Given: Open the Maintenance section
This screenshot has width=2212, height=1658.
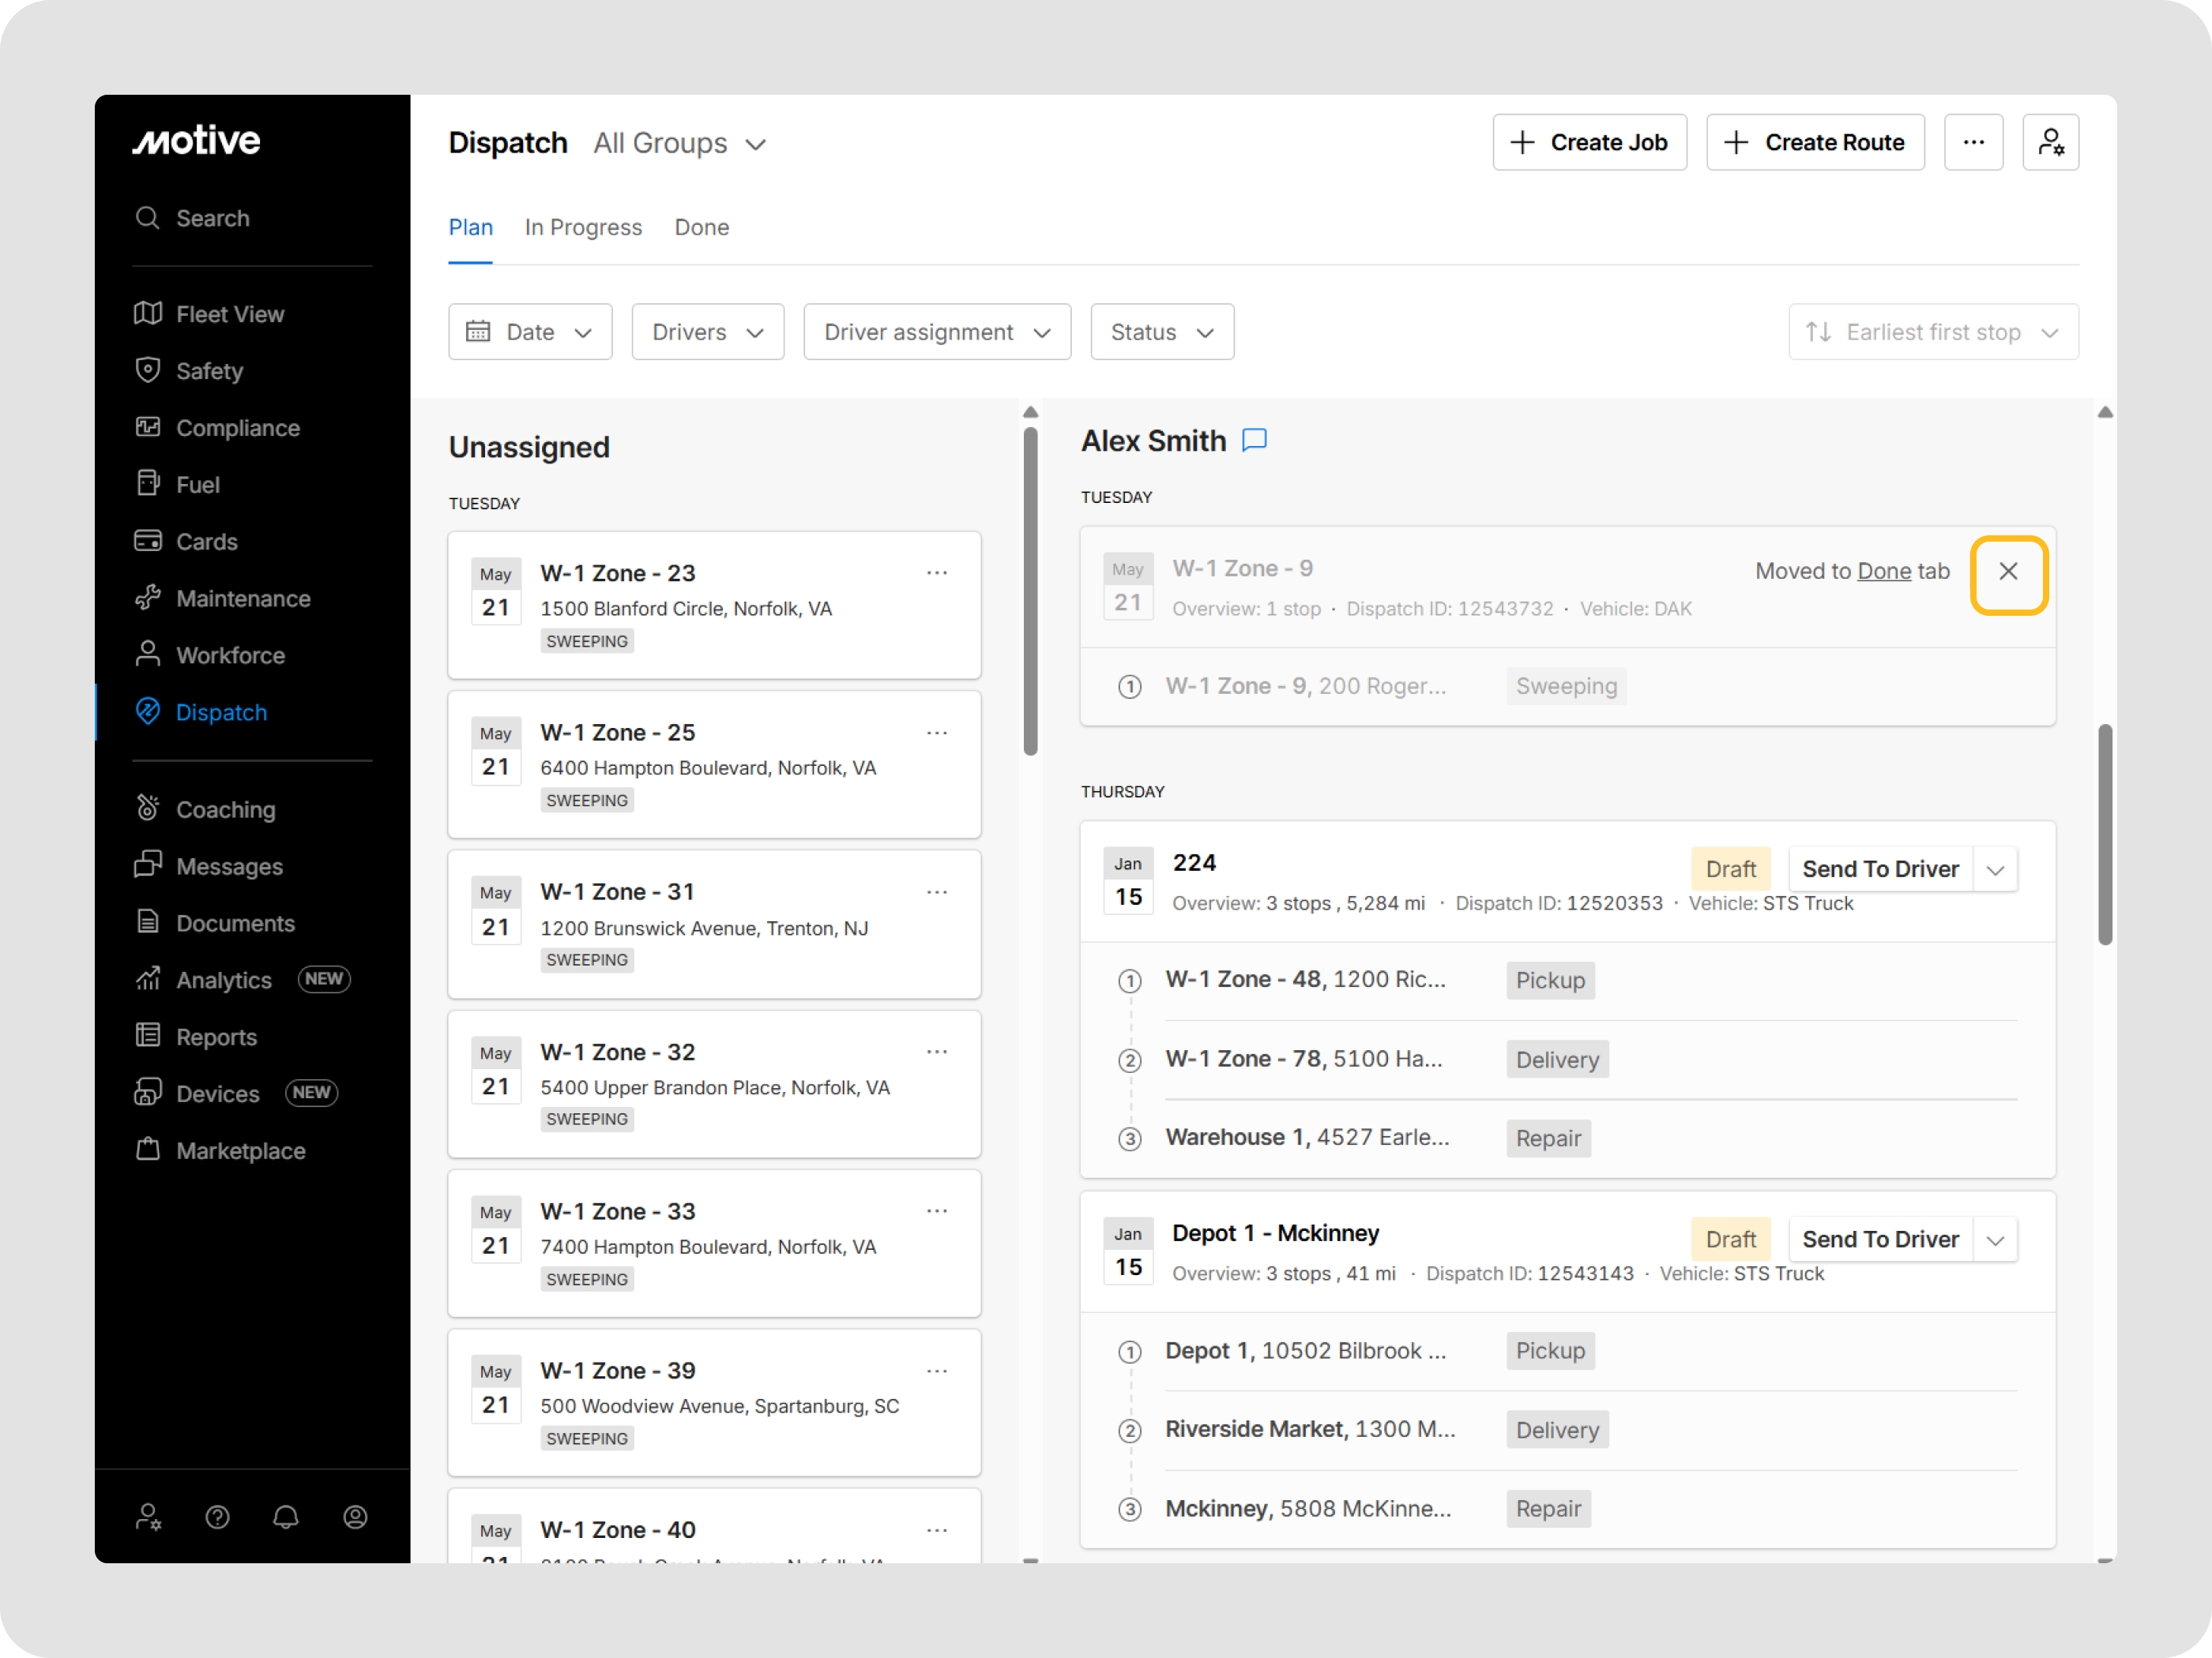Looking at the screenshot, I should 243,598.
